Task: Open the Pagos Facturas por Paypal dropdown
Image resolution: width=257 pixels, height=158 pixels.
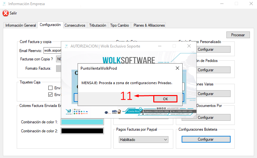Action: (144, 140)
